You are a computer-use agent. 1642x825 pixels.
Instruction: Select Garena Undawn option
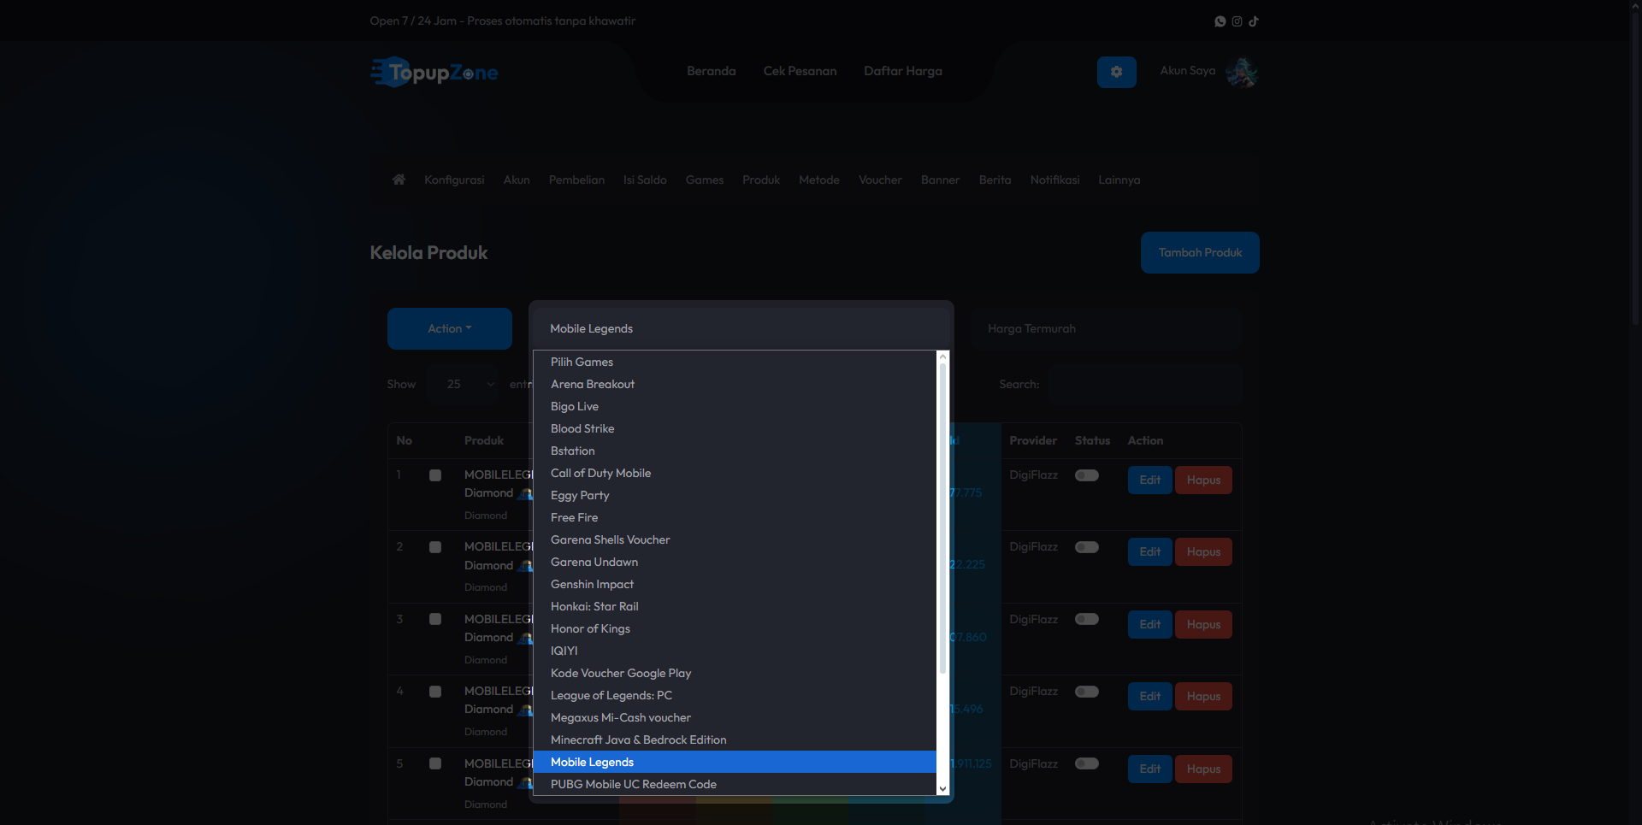[x=735, y=562]
